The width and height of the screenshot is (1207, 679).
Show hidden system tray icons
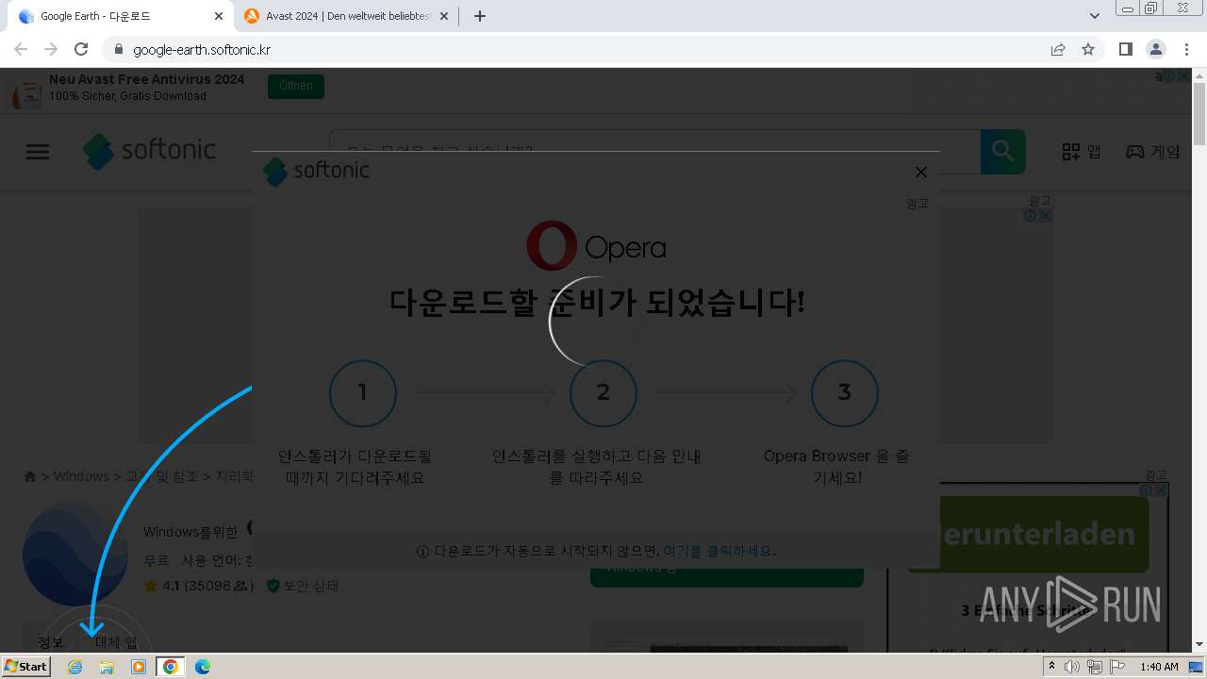pyautogui.click(x=1051, y=667)
